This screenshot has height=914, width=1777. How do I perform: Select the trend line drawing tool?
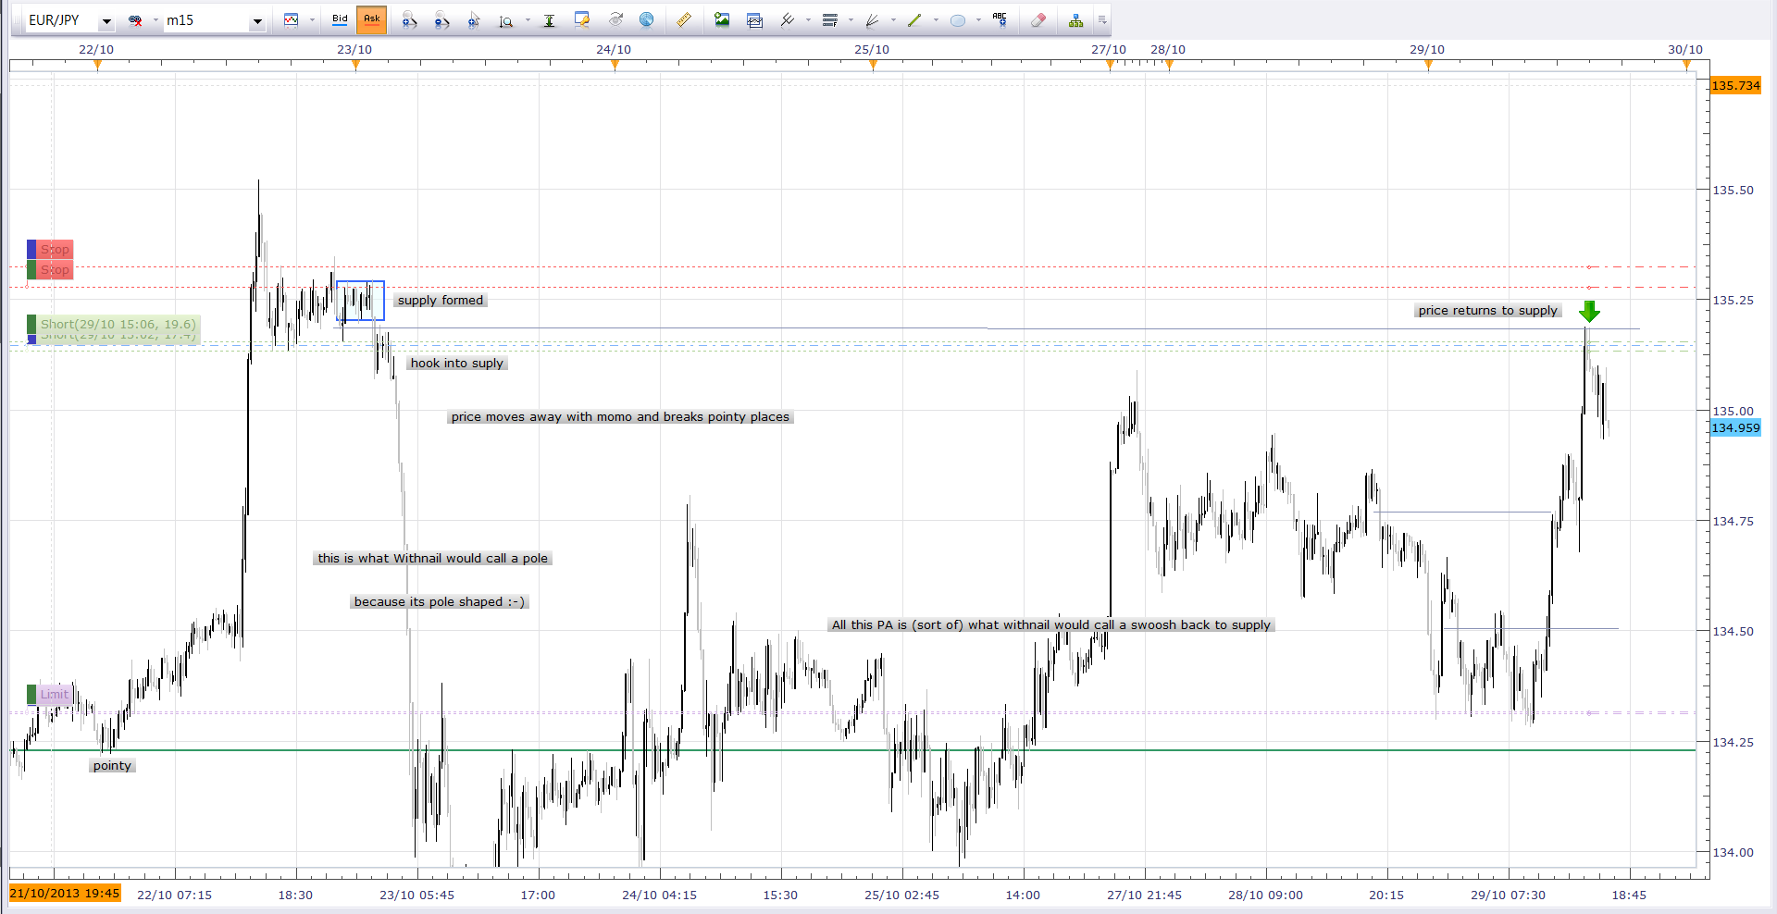pyautogui.click(x=914, y=20)
